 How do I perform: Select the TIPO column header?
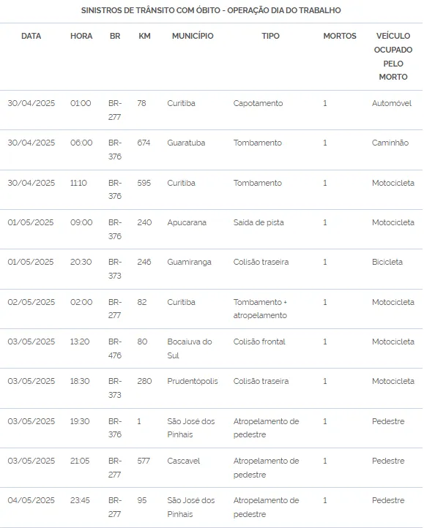270,36
